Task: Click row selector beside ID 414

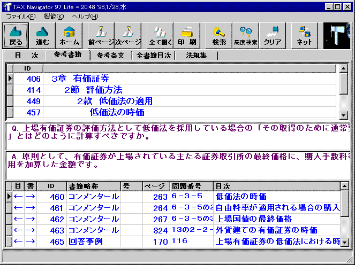Action: [x=10, y=90]
